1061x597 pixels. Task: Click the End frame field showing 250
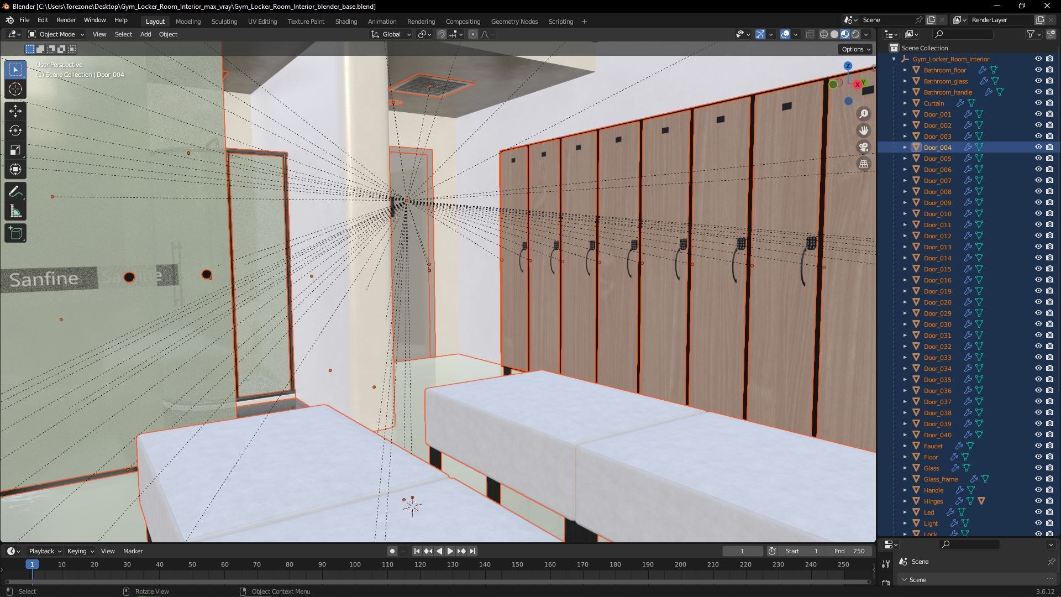(850, 551)
